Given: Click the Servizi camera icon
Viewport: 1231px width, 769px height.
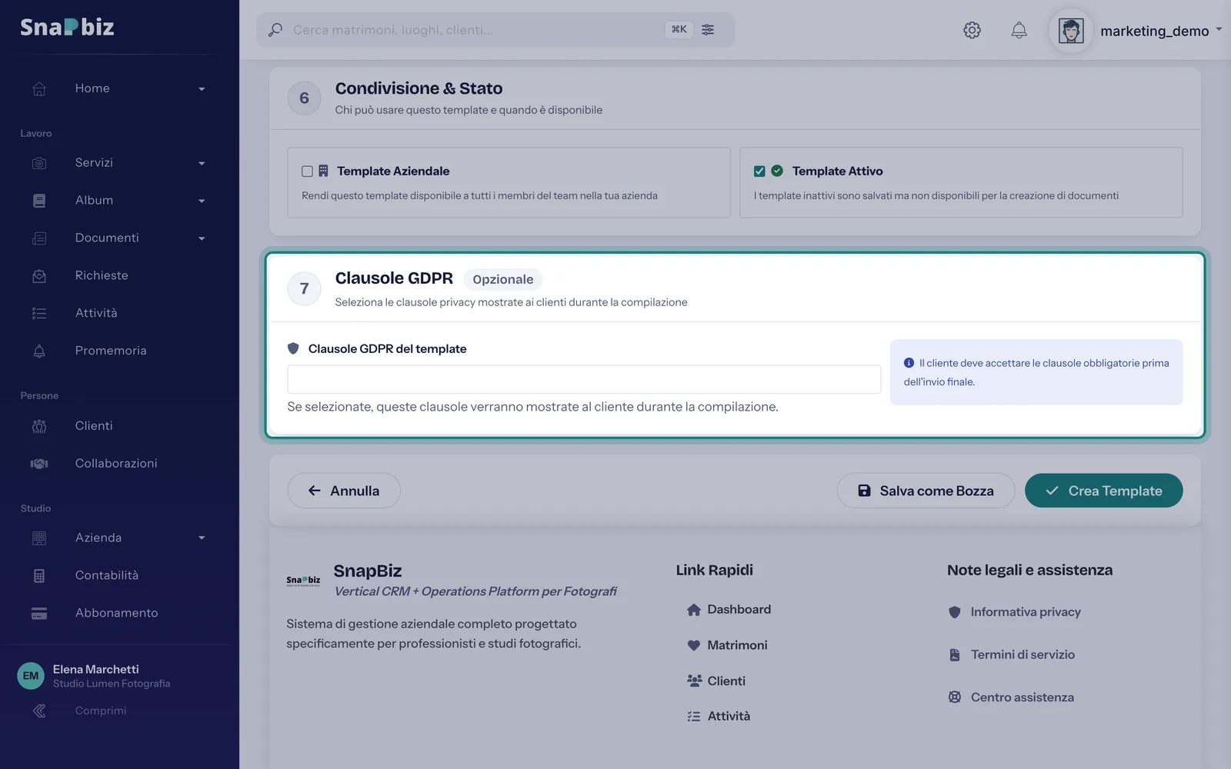Looking at the screenshot, I should [39, 163].
